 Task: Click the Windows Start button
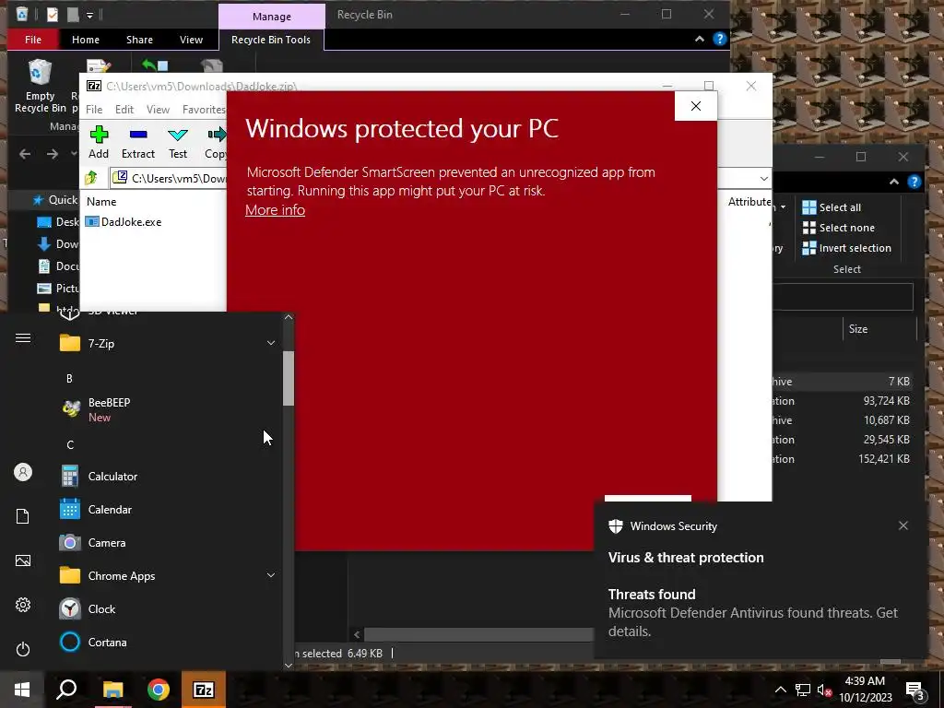pos(22,690)
